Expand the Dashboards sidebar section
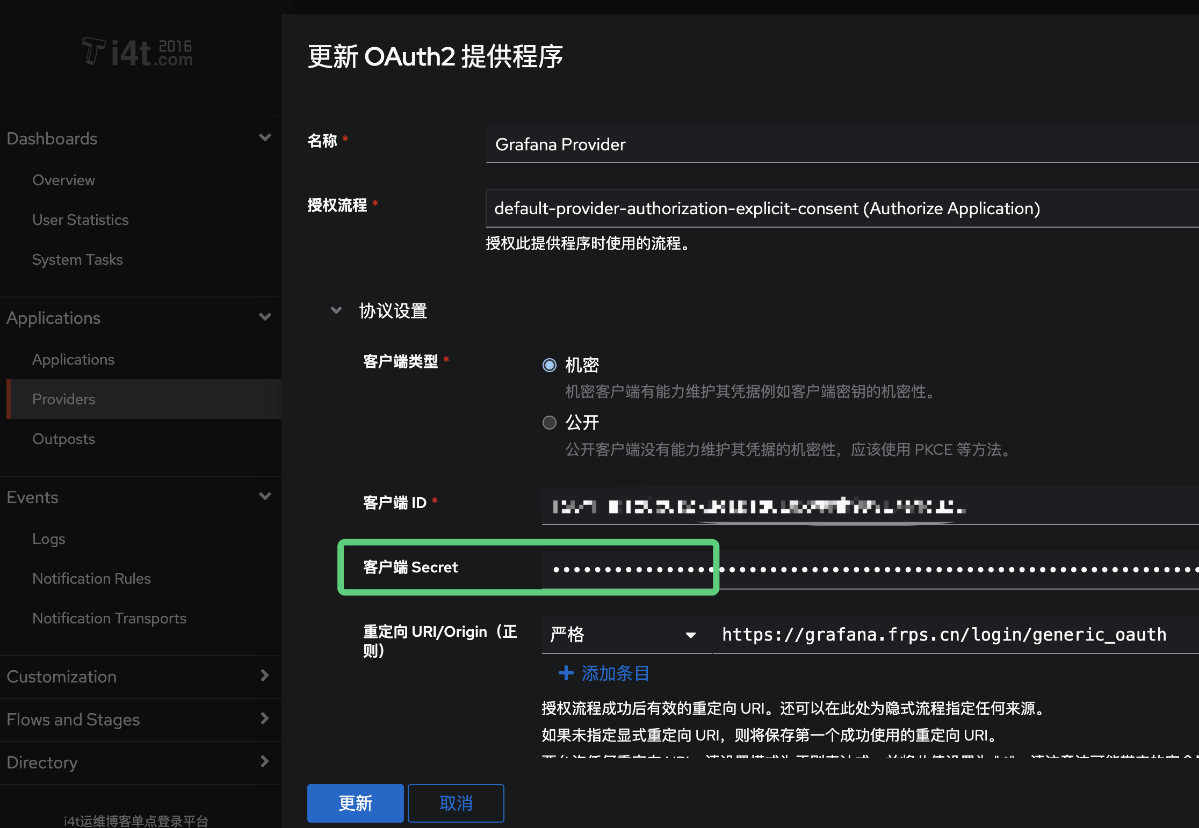The width and height of the screenshot is (1199, 828). click(x=265, y=137)
